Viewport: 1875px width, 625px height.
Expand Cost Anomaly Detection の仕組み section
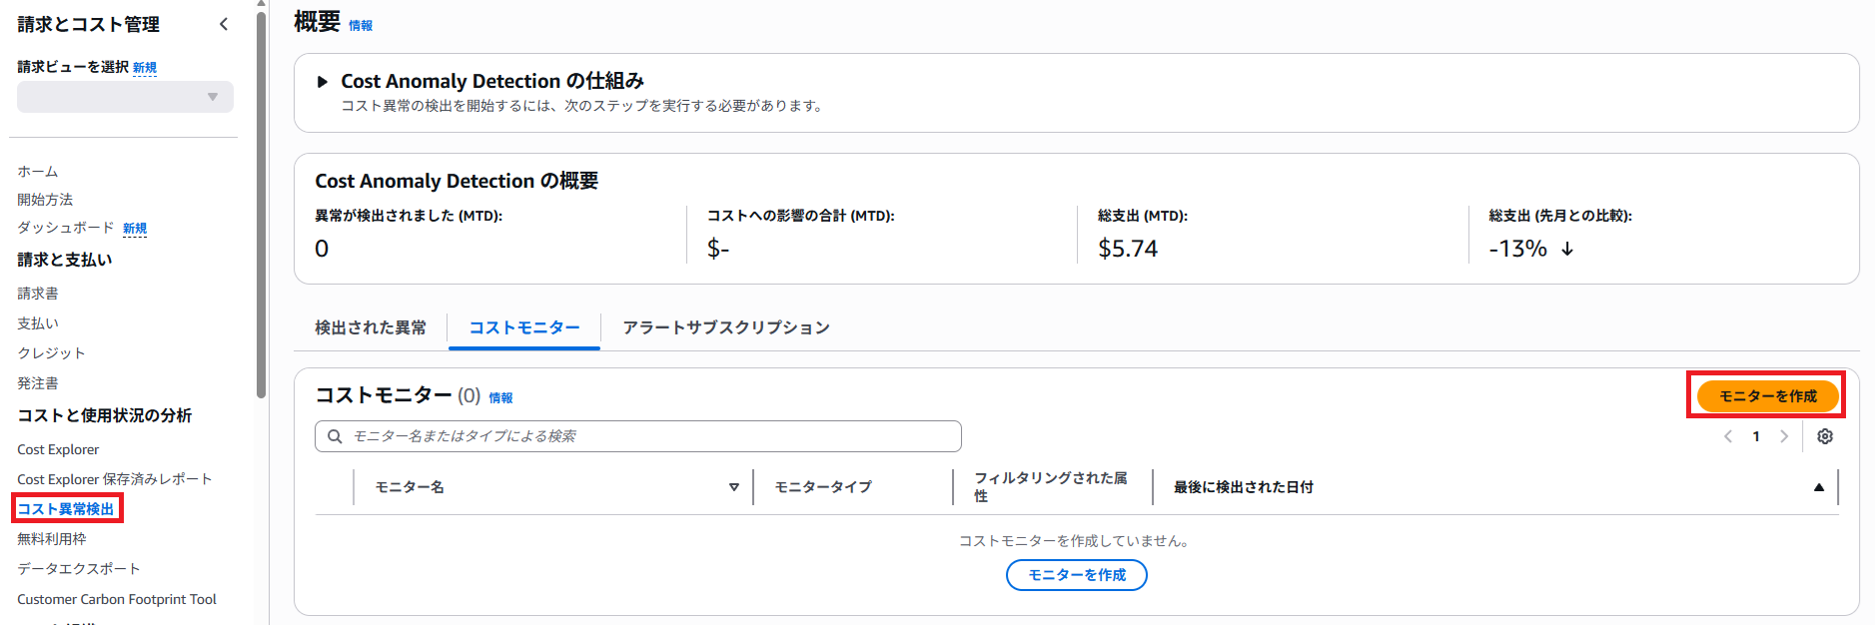tap(323, 82)
